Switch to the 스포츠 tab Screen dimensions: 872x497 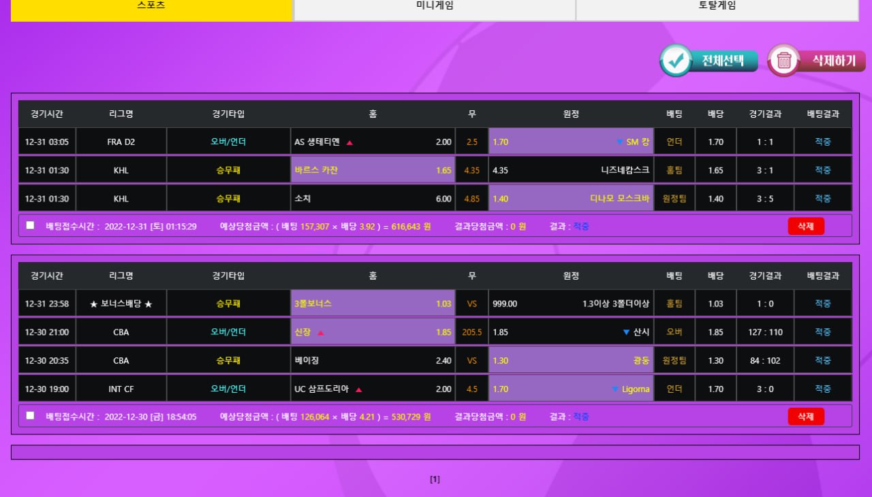coord(151,7)
